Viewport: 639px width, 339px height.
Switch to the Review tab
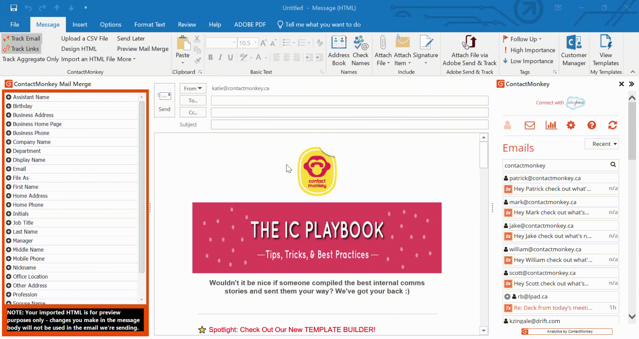click(187, 24)
